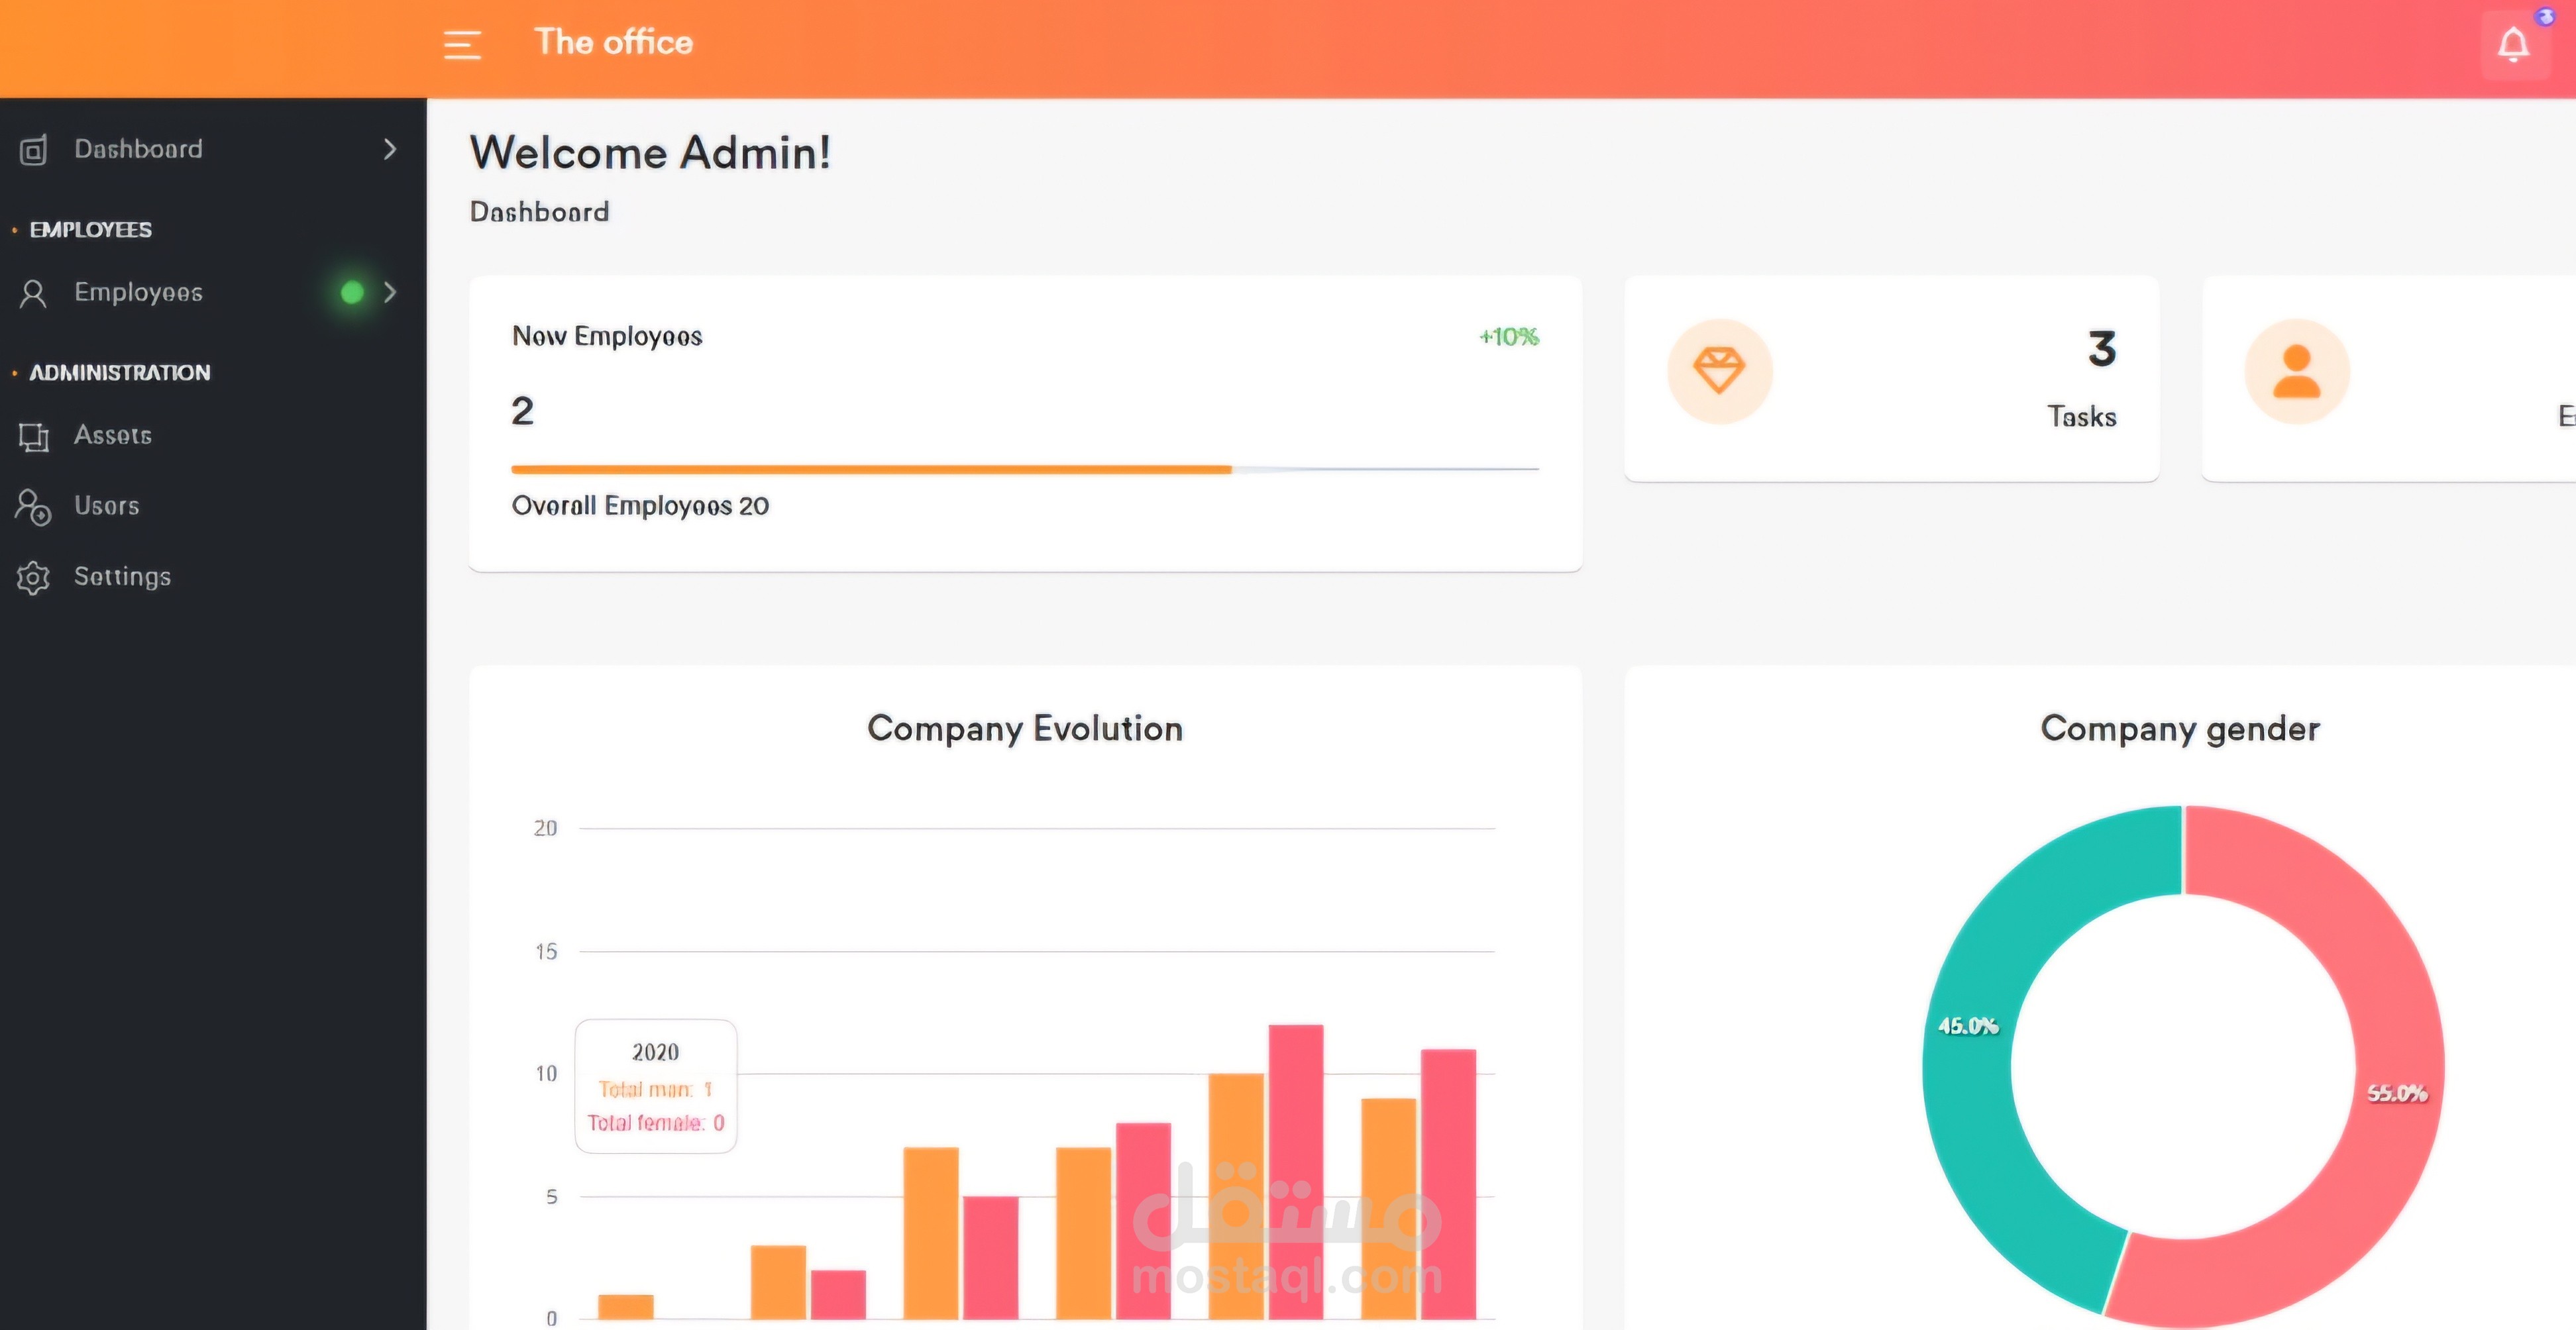Go to Assets in sidebar
Screen dimensions: 2576x1330
coord(213,435)
